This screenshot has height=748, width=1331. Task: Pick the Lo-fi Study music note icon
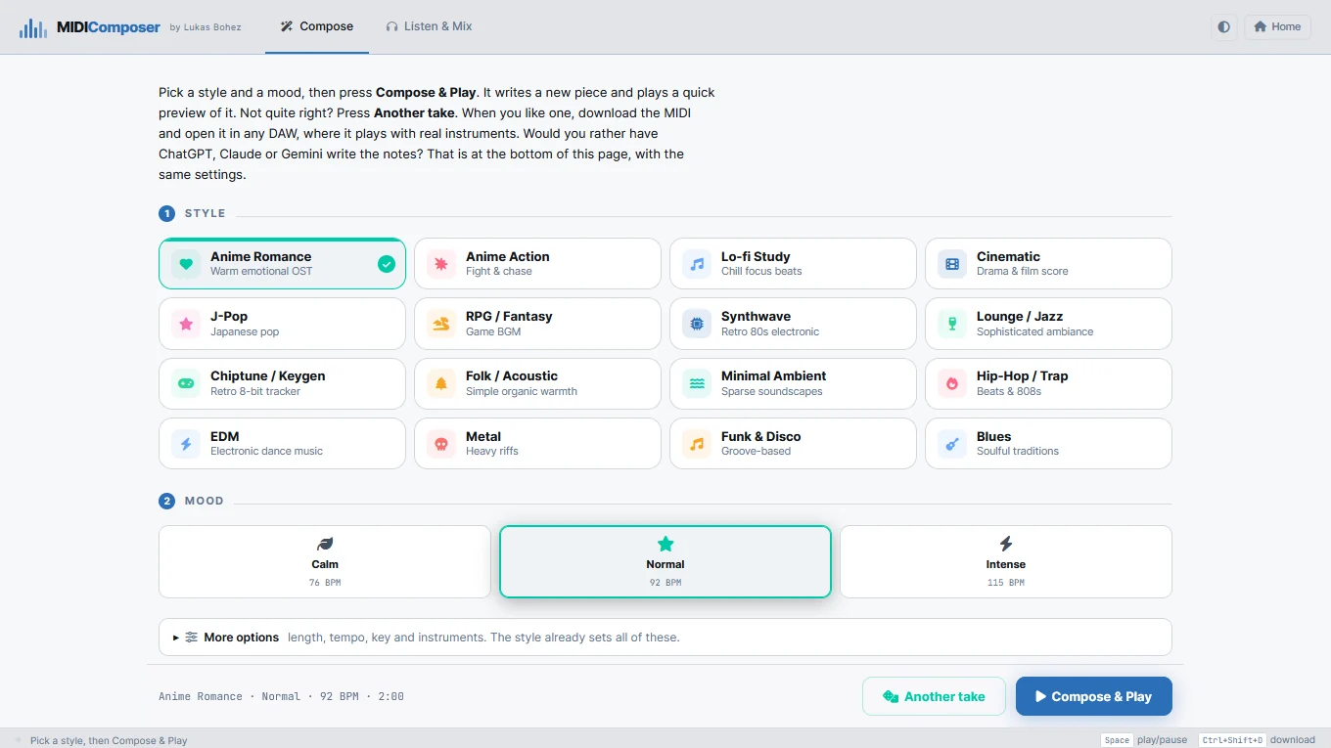coord(697,264)
